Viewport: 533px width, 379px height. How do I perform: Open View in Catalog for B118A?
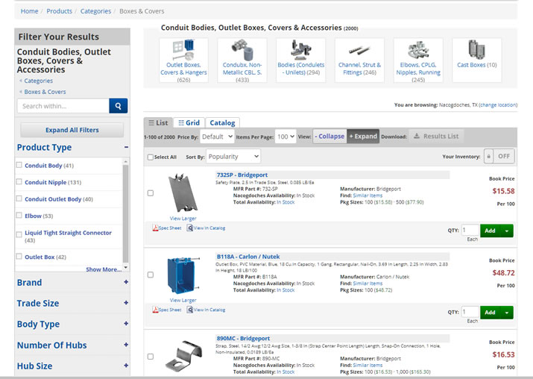(x=206, y=310)
